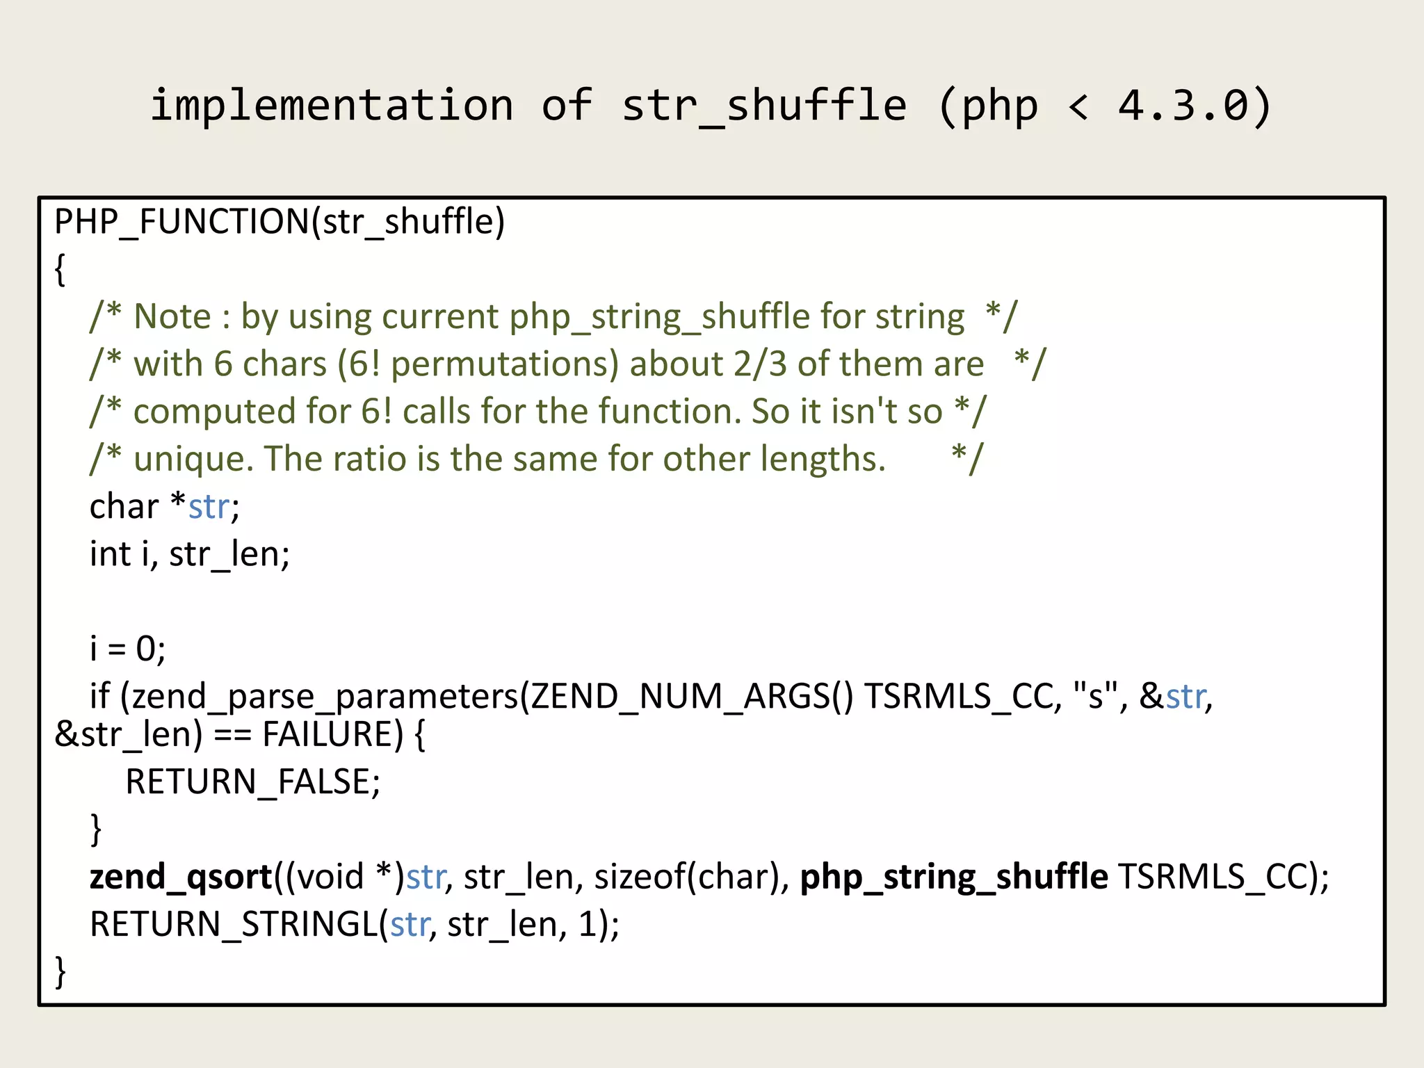Click 'TSRMLS_CC);' at end of zend_qsort line
This screenshot has height=1068, width=1424.
click(x=1224, y=877)
